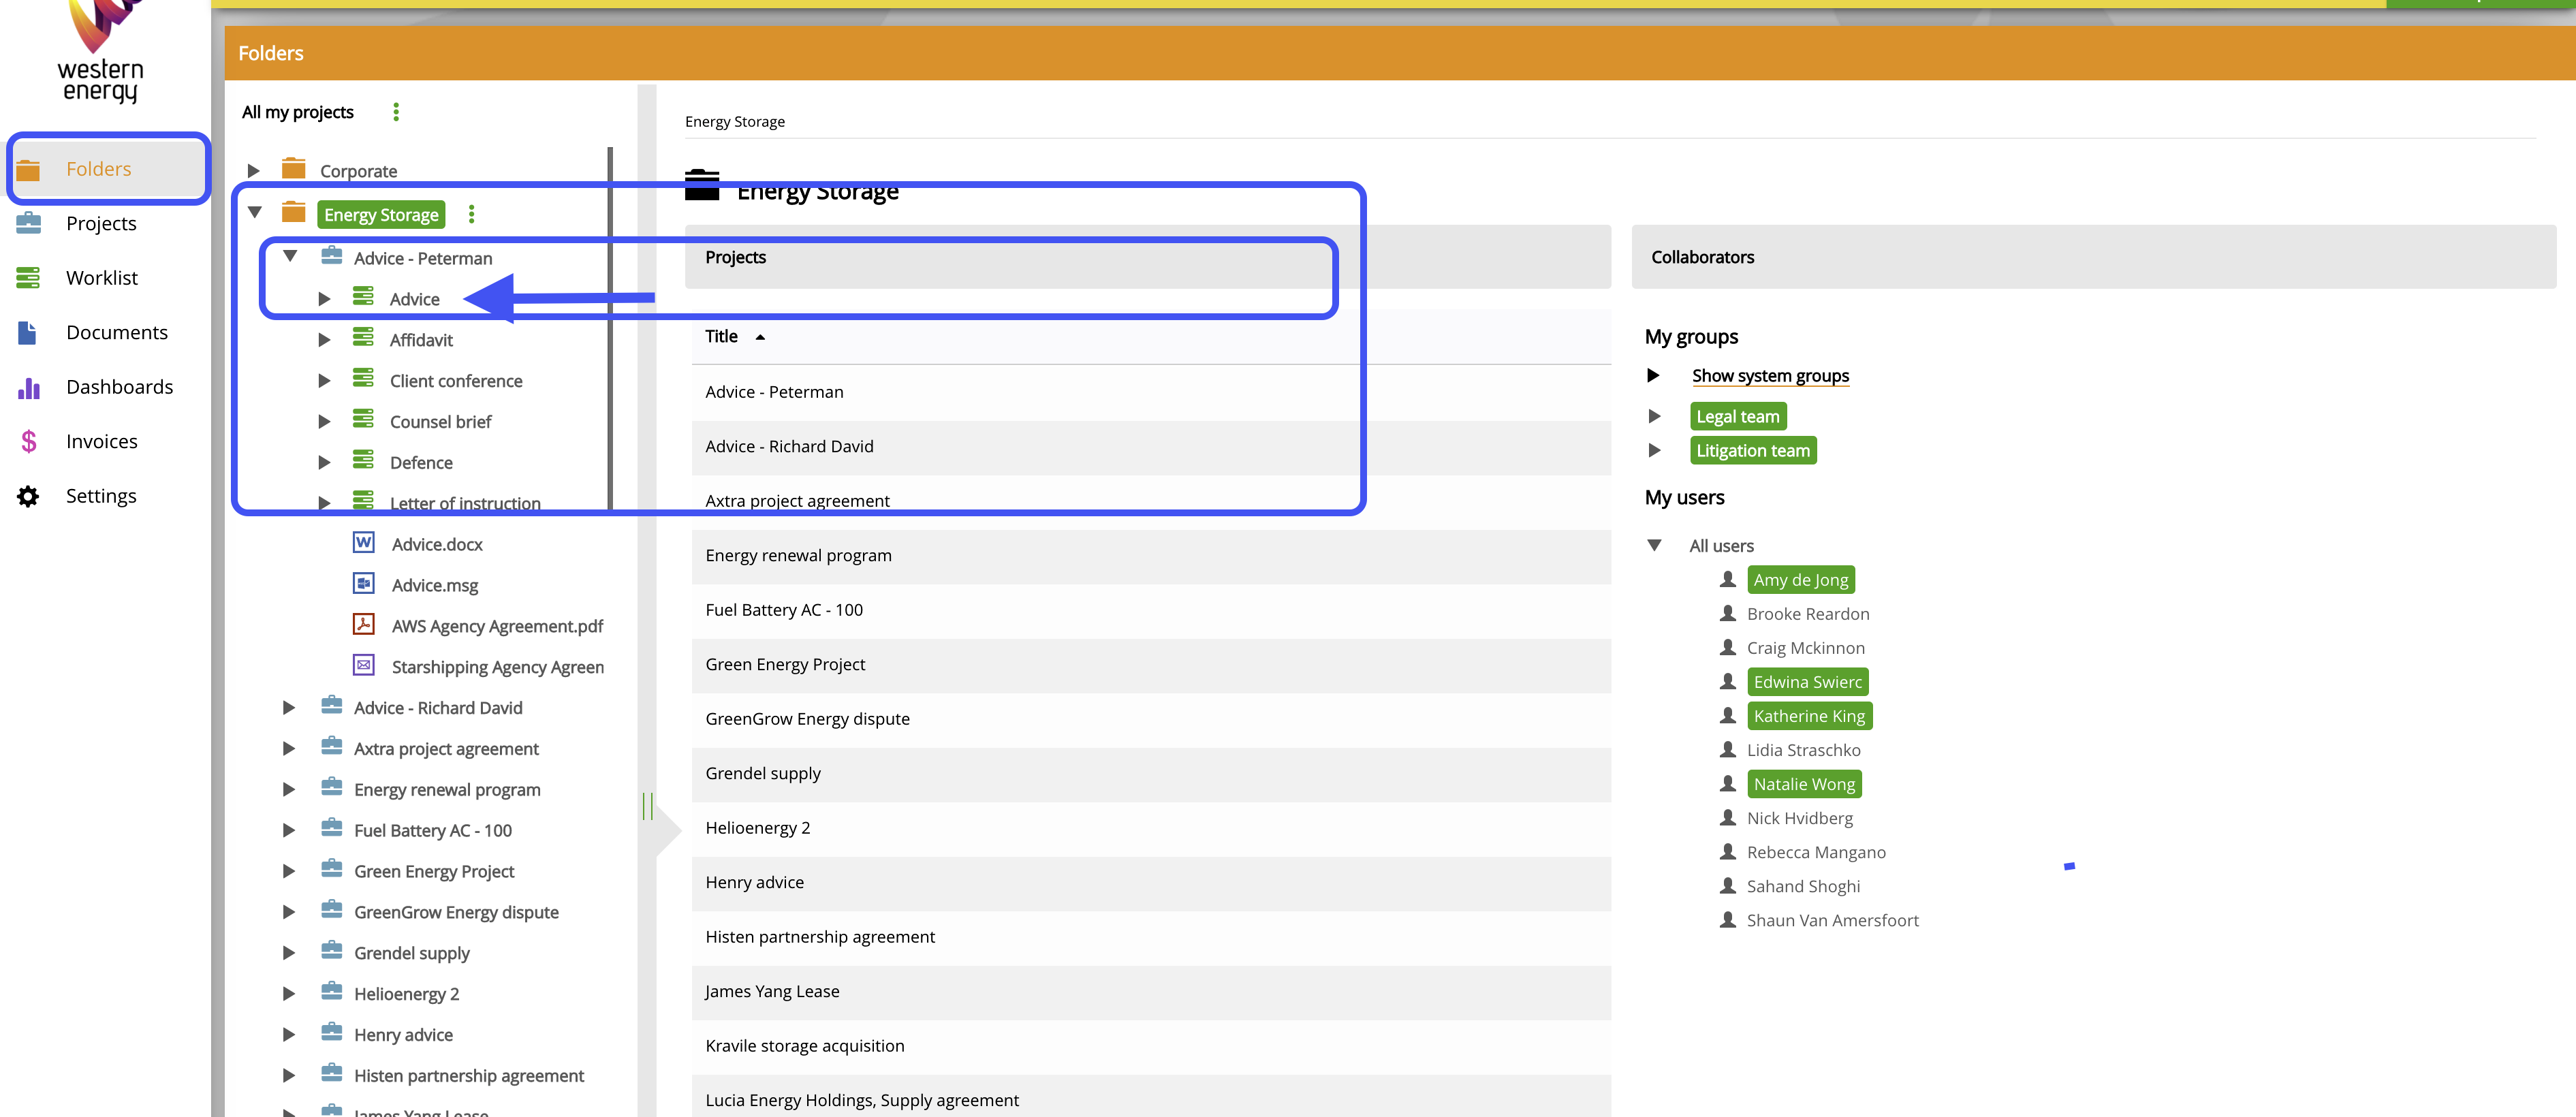Go to Documents in the sidebar
This screenshot has width=2576, height=1117.
(x=117, y=332)
